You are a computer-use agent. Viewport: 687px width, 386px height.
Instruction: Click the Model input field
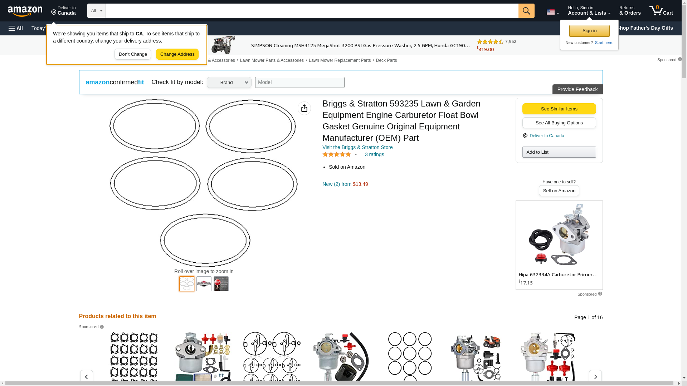(300, 83)
